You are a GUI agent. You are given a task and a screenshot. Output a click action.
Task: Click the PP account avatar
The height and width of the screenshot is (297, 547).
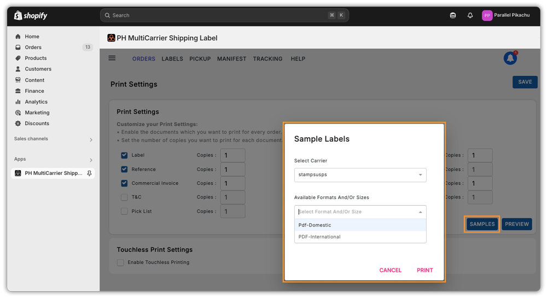487,15
